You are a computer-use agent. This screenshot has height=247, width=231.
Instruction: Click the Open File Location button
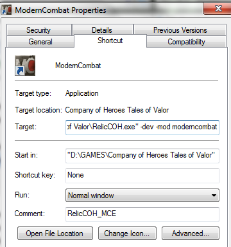tap(55, 233)
